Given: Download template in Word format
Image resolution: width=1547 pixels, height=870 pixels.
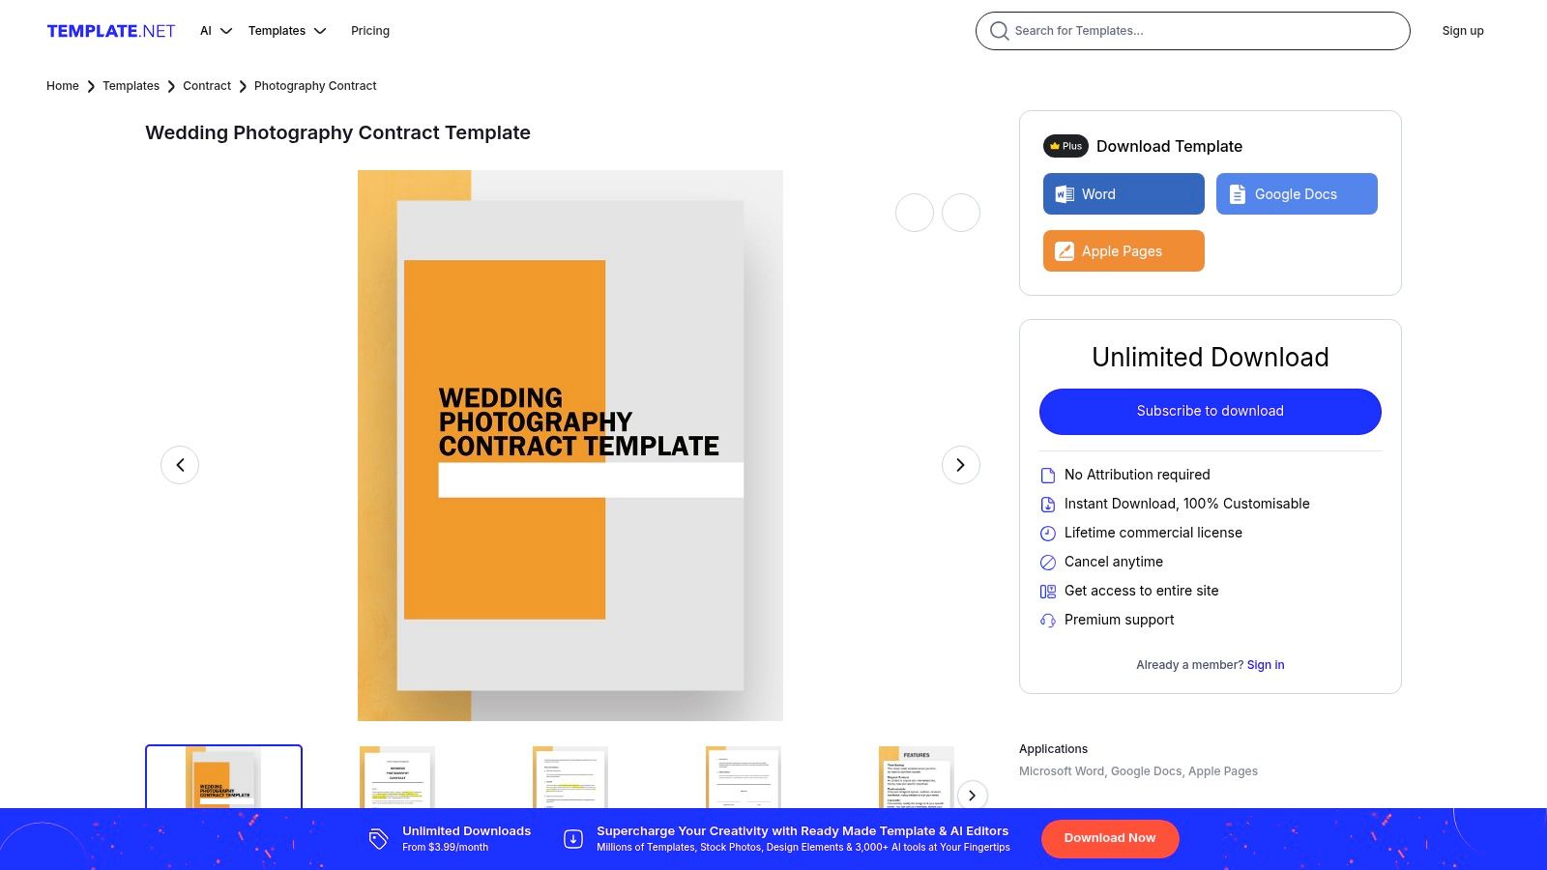Looking at the screenshot, I should pyautogui.click(x=1123, y=194).
